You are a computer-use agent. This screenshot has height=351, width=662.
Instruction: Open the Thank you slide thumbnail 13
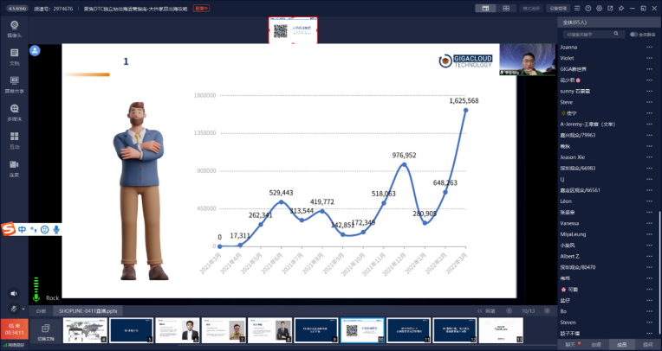point(501,330)
